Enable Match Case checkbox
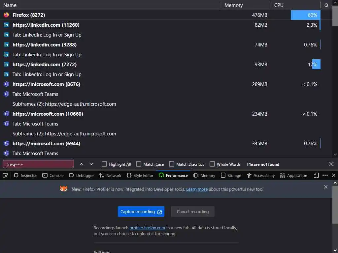 point(139,164)
